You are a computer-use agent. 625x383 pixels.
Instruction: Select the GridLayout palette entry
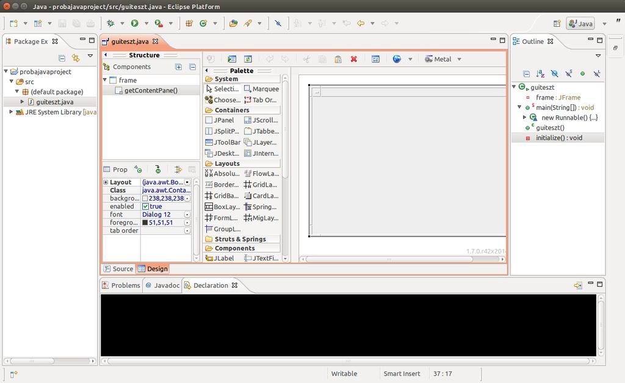[x=261, y=184]
